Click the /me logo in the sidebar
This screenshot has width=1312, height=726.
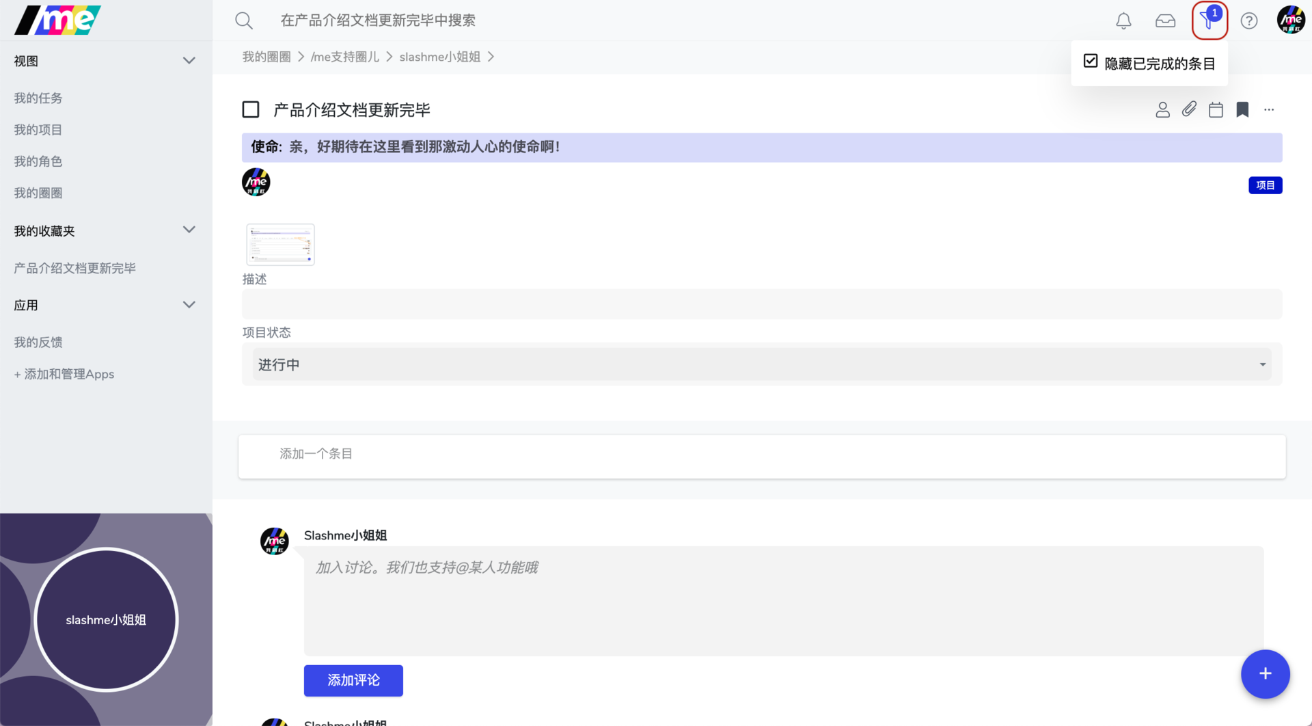pos(57,20)
